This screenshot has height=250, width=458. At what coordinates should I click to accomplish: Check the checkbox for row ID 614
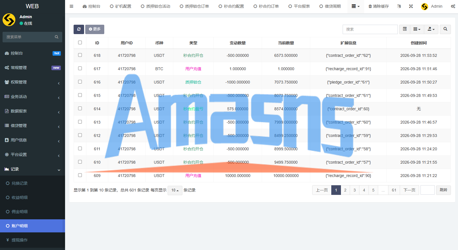click(x=80, y=109)
